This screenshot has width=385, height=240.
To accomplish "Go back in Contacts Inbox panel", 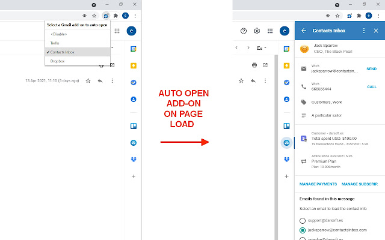I will [304, 31].
